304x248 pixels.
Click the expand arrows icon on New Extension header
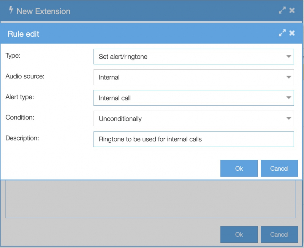click(x=282, y=10)
